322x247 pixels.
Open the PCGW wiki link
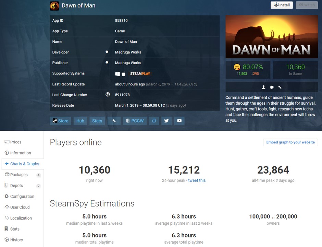click(x=135, y=121)
